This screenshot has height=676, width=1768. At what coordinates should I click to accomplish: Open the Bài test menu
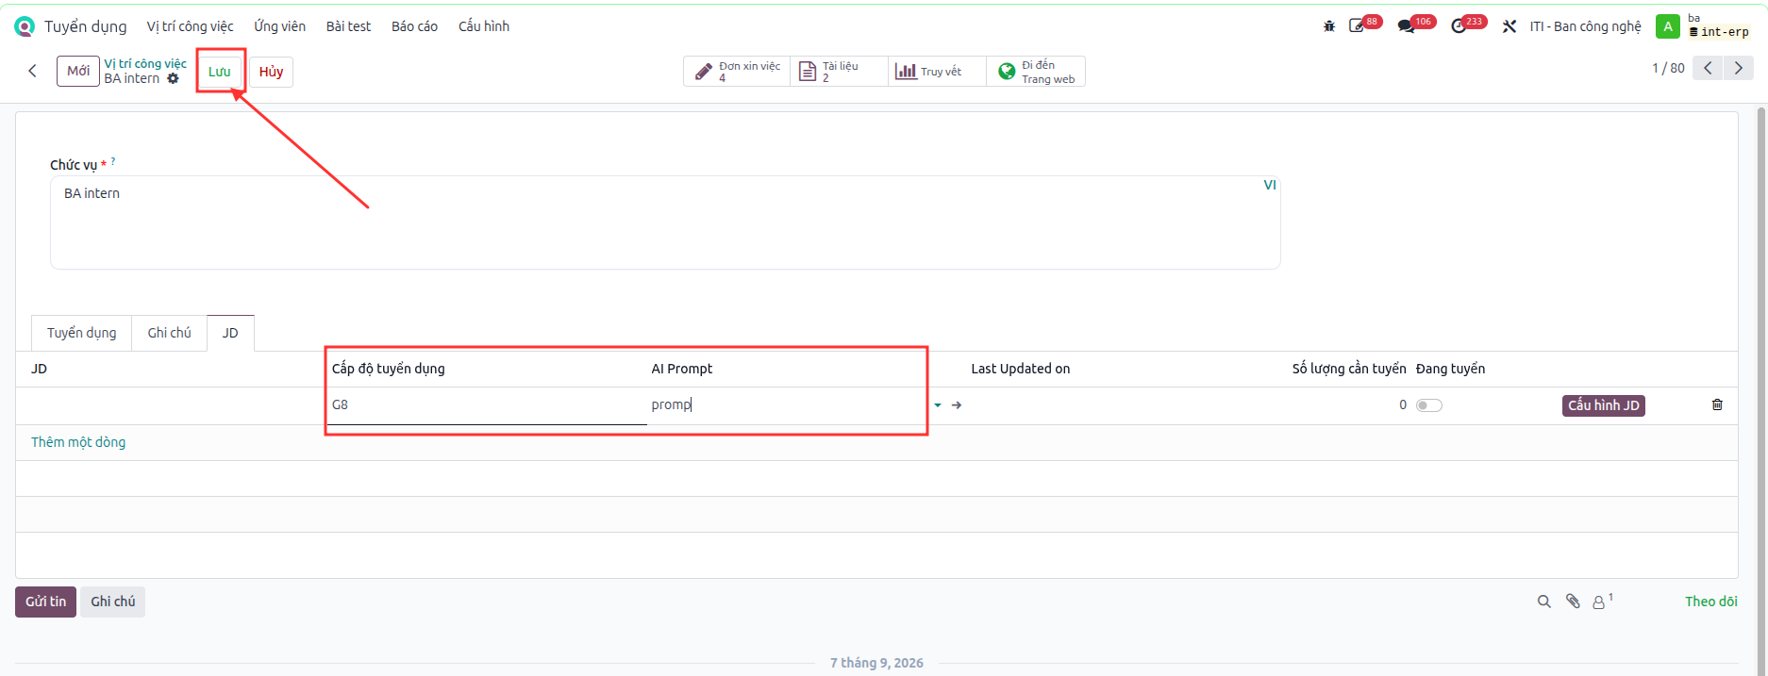point(348,26)
